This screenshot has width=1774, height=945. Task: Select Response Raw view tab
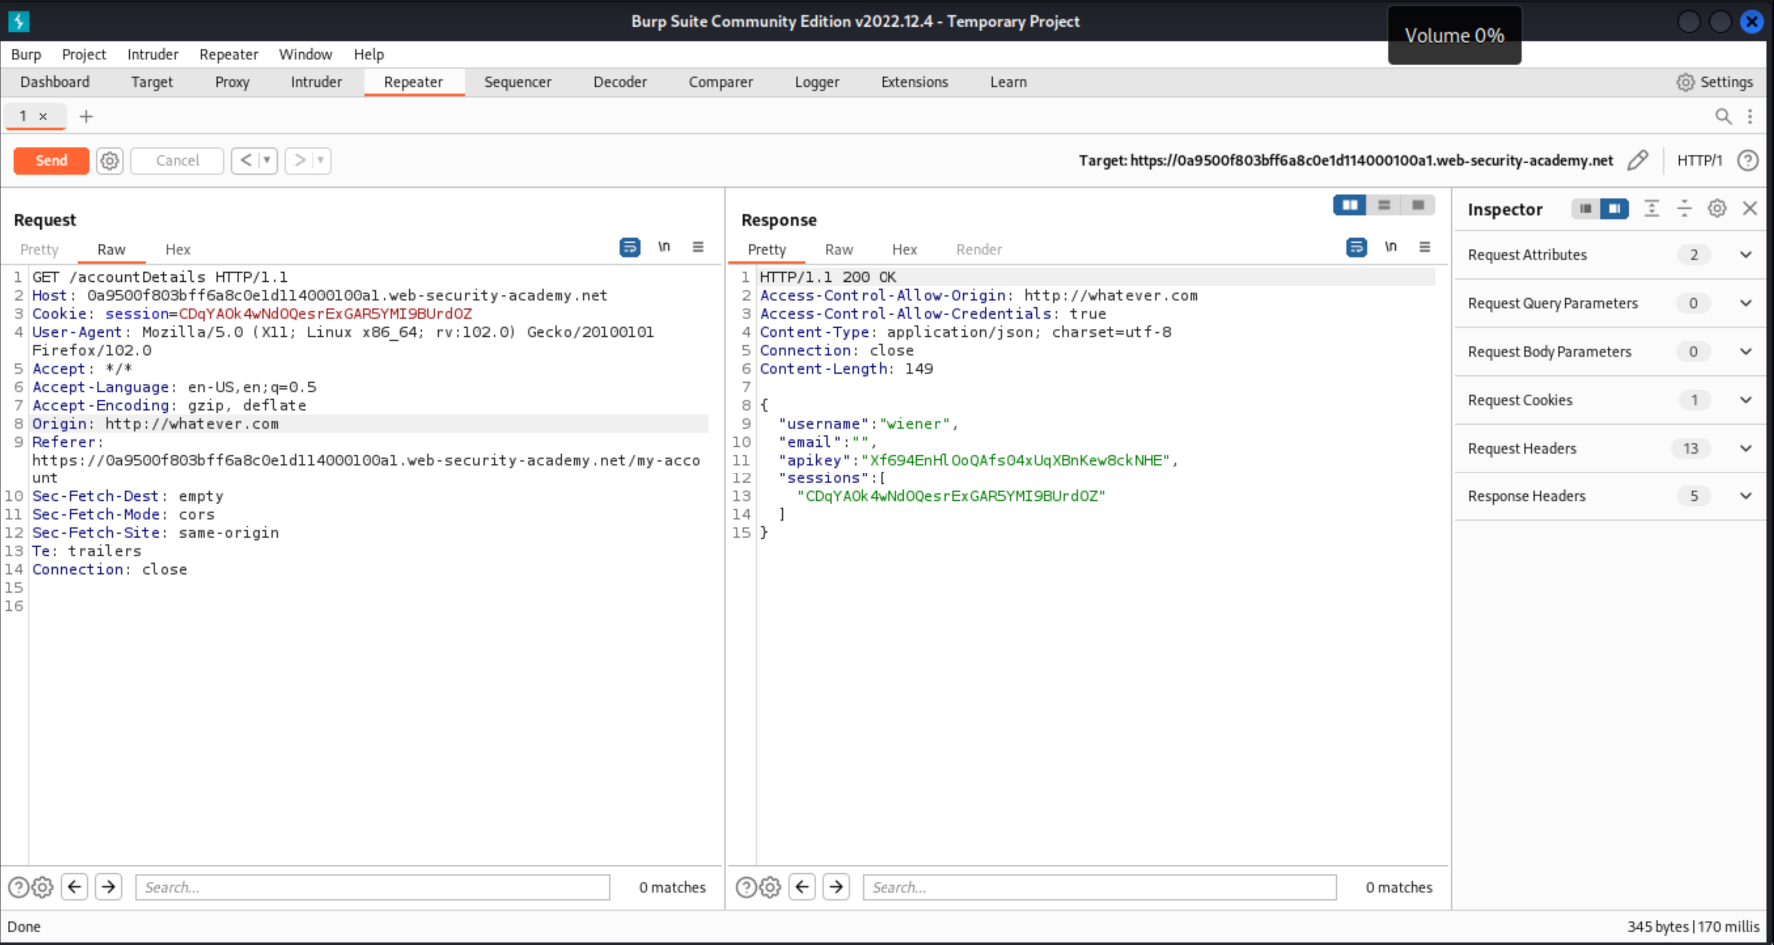pyautogui.click(x=839, y=249)
